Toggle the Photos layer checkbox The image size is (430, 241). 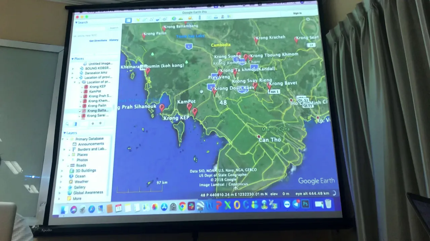(x=69, y=160)
